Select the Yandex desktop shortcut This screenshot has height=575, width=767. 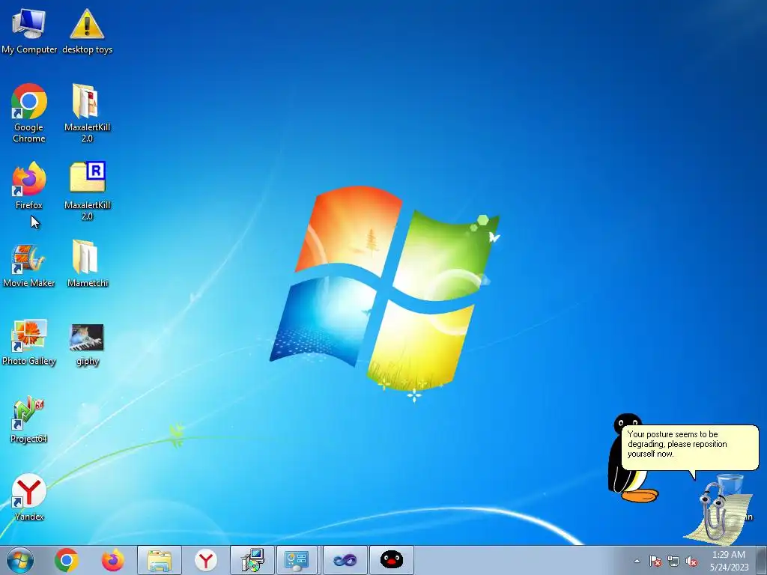pyautogui.click(x=29, y=497)
